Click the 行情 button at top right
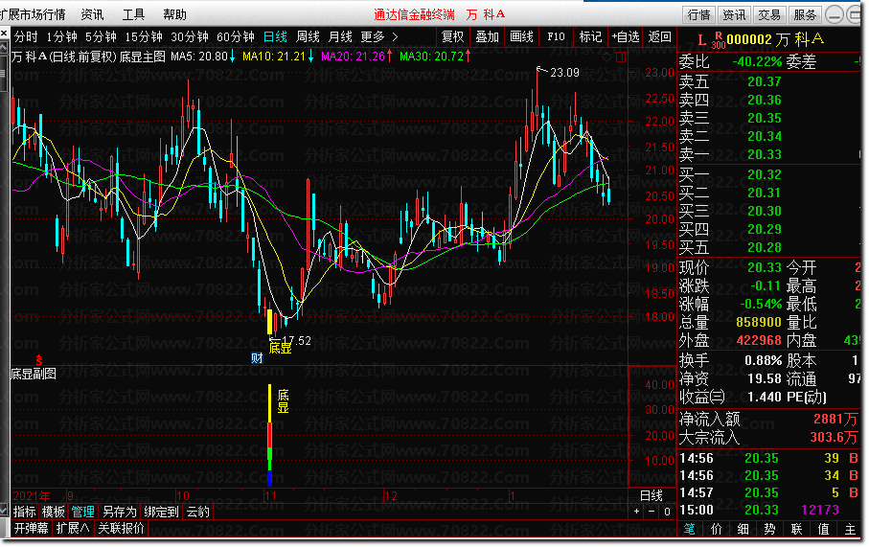869x547 pixels. pos(698,15)
